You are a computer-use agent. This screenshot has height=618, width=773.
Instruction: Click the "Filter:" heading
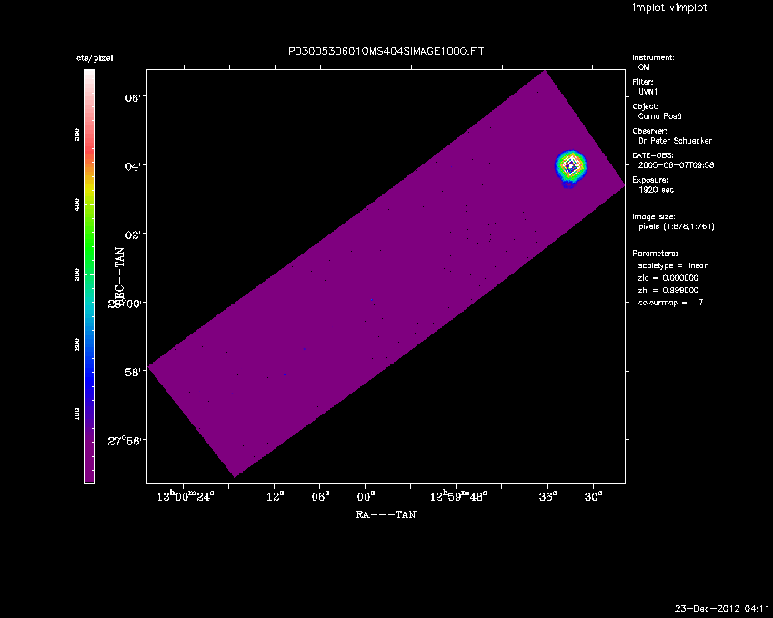(x=643, y=82)
